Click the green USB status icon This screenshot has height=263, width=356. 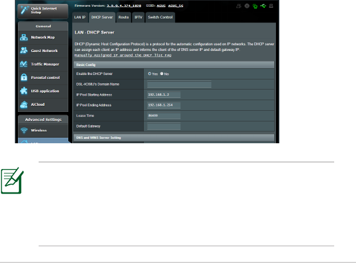[263, 6]
